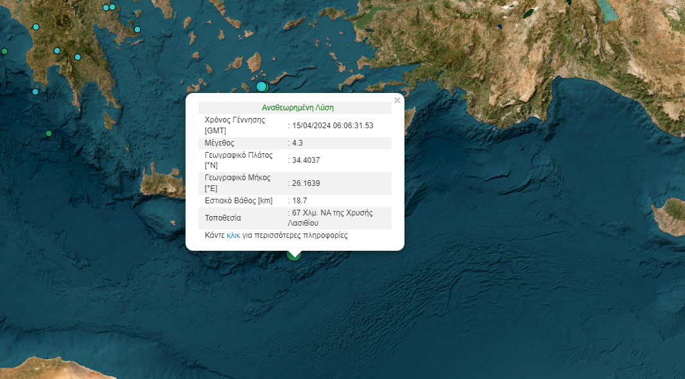
Task: Select the green marker off Peloponnese's west coast
Action: tap(4, 51)
